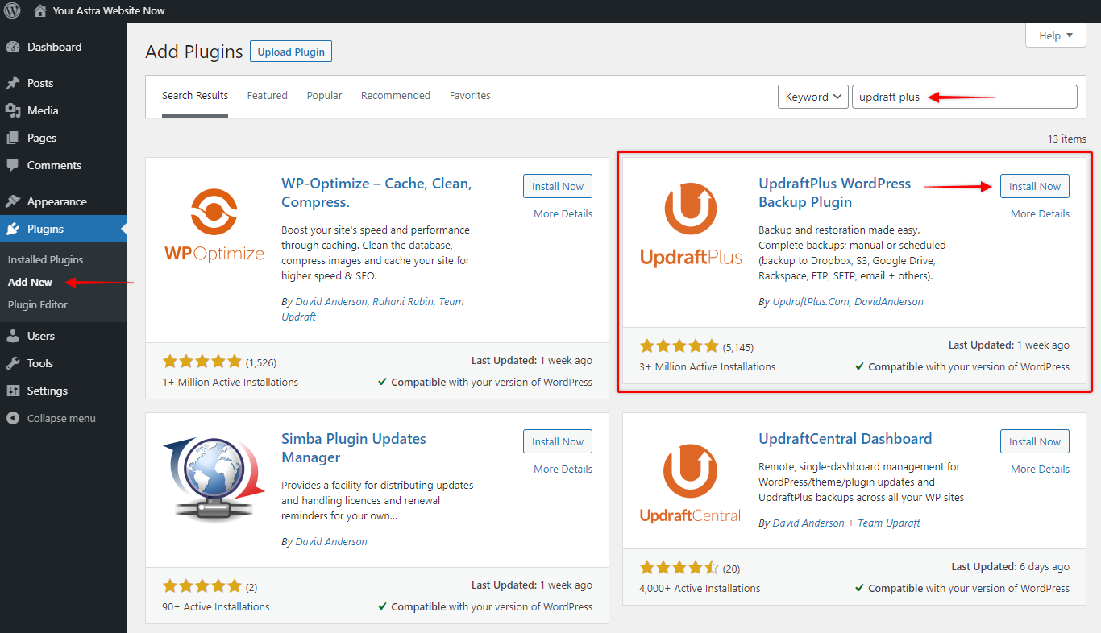Open Installed Plugins submenu item
This screenshot has height=633, width=1101.
pyautogui.click(x=45, y=259)
